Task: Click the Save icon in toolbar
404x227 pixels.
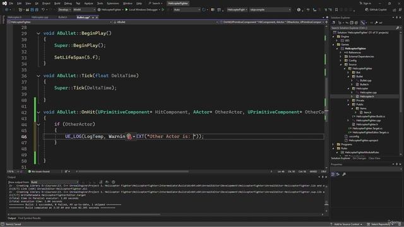Action: pos(32,9)
